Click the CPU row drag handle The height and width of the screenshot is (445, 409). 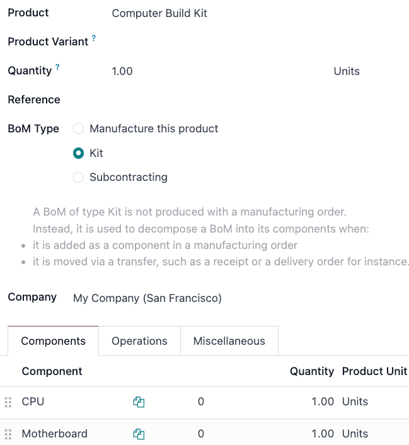coord(8,402)
